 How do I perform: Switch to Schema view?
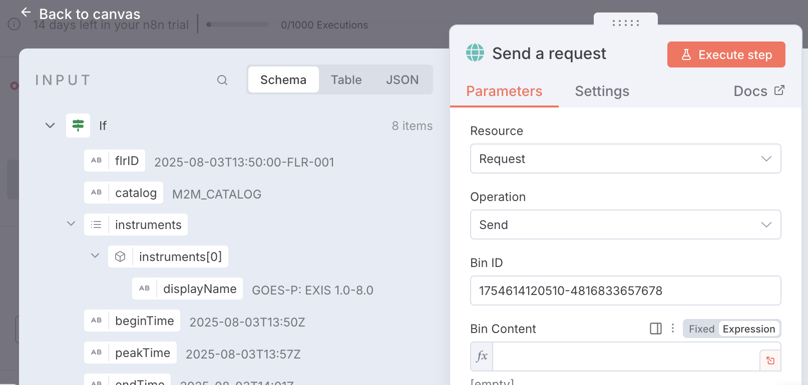pos(283,79)
